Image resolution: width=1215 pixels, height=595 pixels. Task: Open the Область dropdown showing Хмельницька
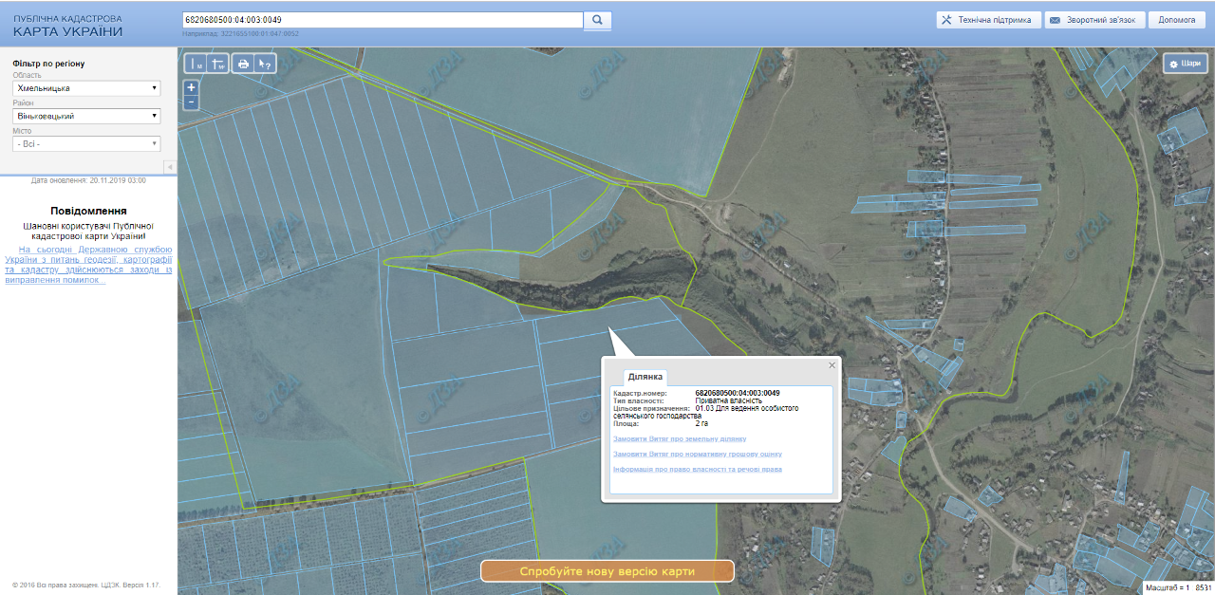86,88
